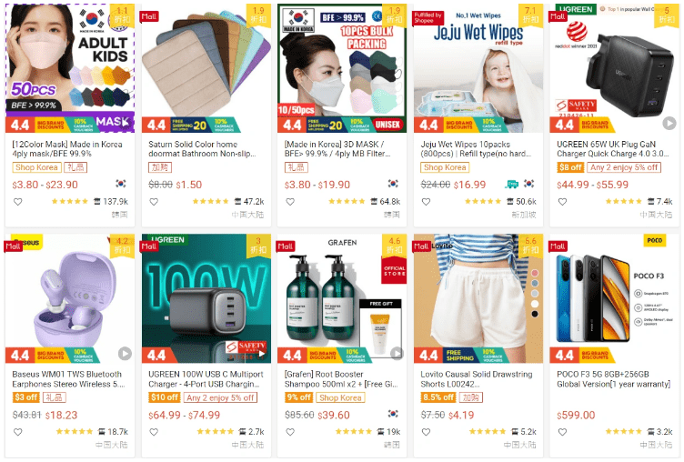The height and width of the screenshot is (462, 684).
Task: Click the $8 off voucher tag
Action: (x=570, y=167)
